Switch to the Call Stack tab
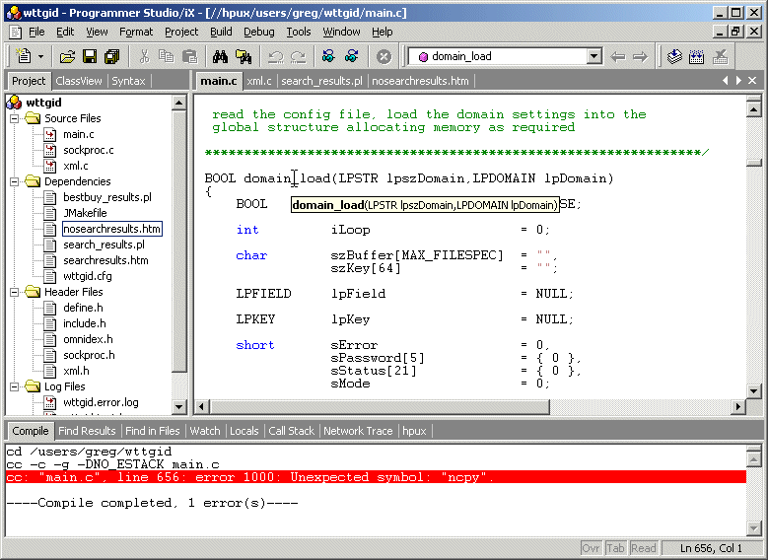Image resolution: width=768 pixels, height=560 pixels. pos(291,431)
